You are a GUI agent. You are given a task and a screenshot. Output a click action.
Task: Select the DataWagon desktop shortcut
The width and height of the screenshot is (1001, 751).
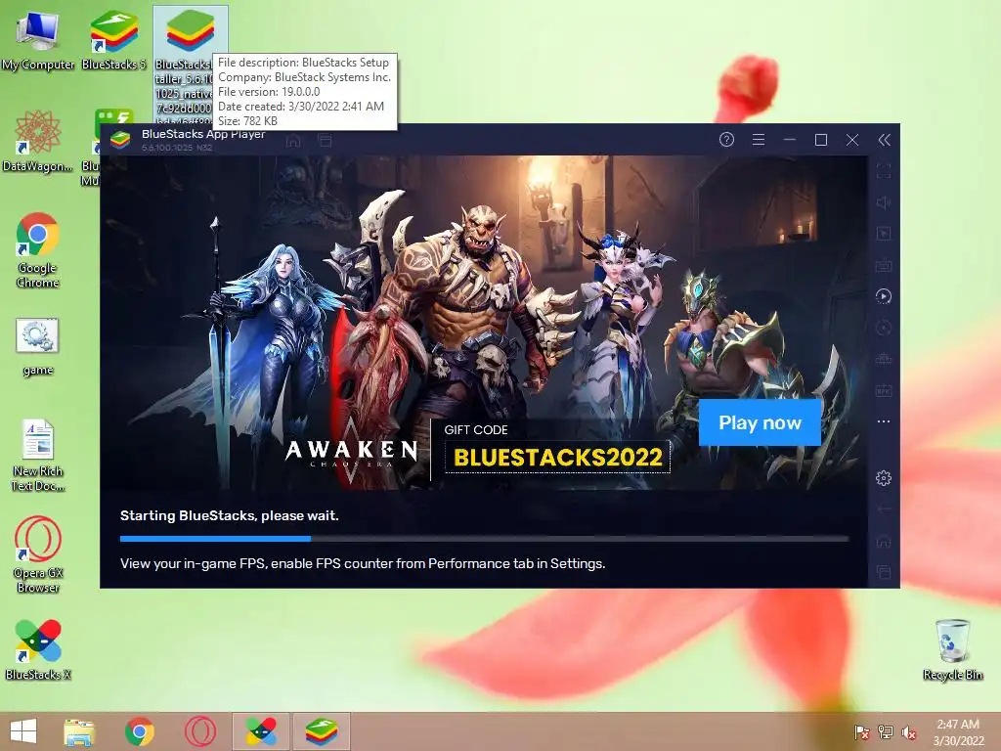tap(38, 141)
